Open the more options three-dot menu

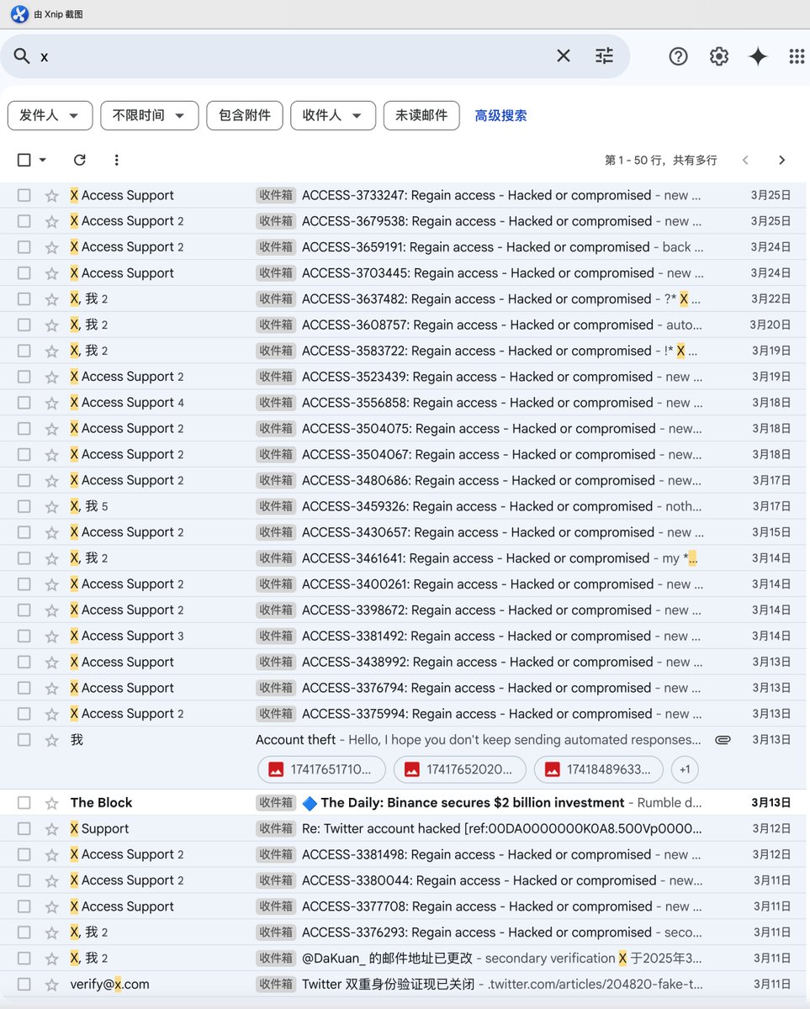pyautogui.click(x=117, y=160)
